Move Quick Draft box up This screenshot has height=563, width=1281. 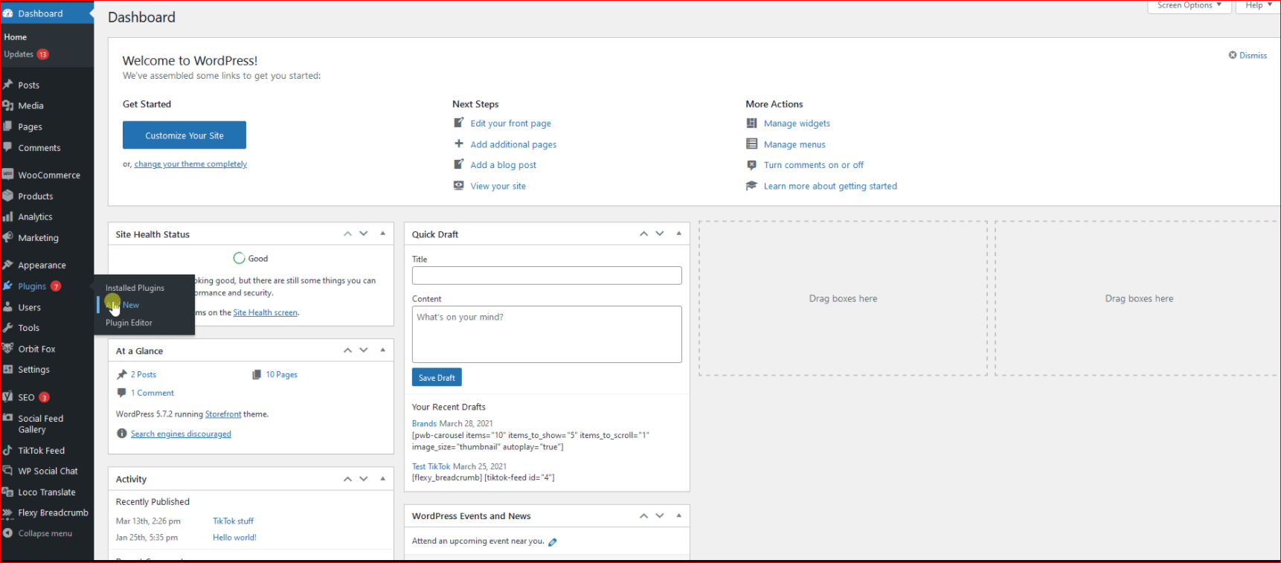(x=643, y=234)
